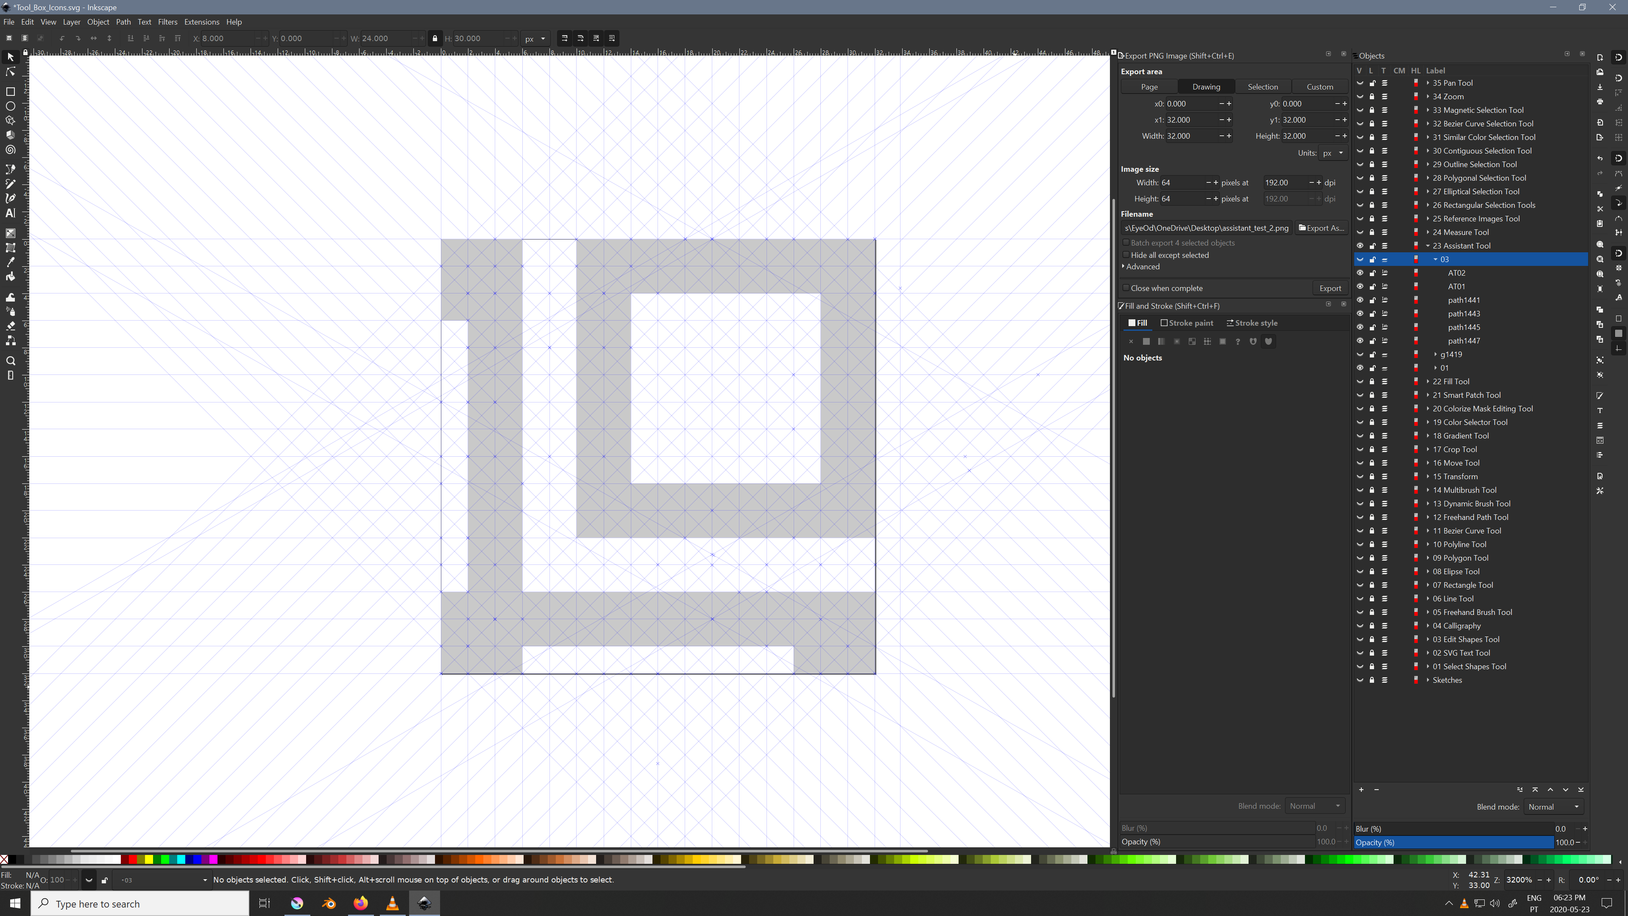Switch export area to Selection
The width and height of the screenshot is (1628, 916).
pyautogui.click(x=1262, y=87)
